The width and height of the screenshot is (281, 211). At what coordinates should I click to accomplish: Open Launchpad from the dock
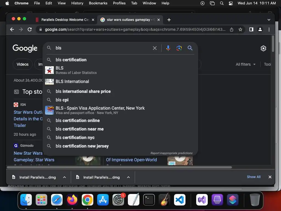(x=41, y=199)
